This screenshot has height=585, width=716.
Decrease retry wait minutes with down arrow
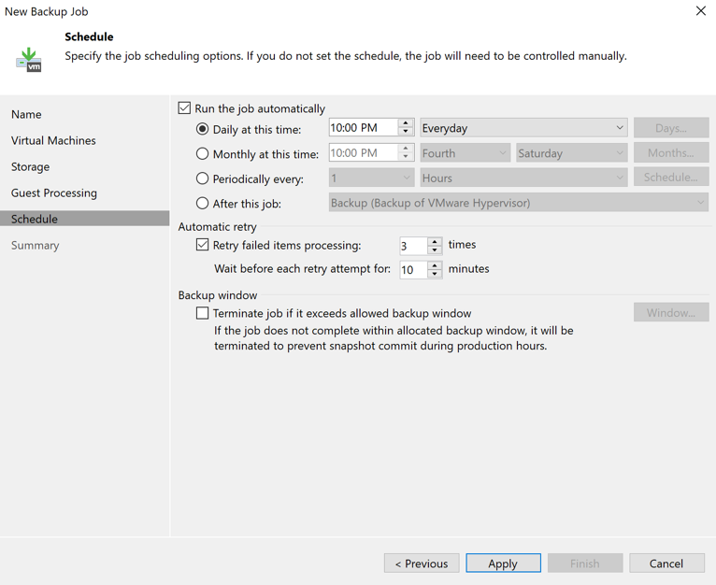pyautogui.click(x=435, y=274)
